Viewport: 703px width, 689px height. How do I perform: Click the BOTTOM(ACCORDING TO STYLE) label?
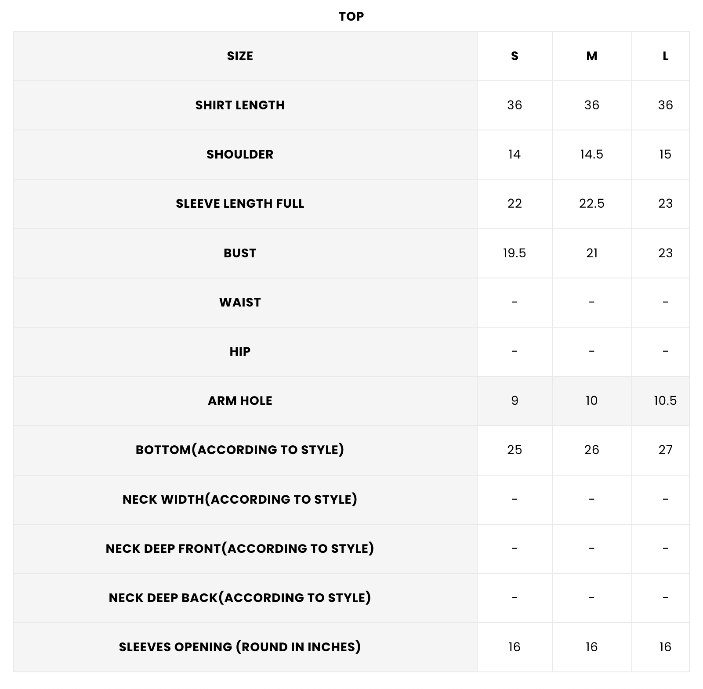point(240,450)
